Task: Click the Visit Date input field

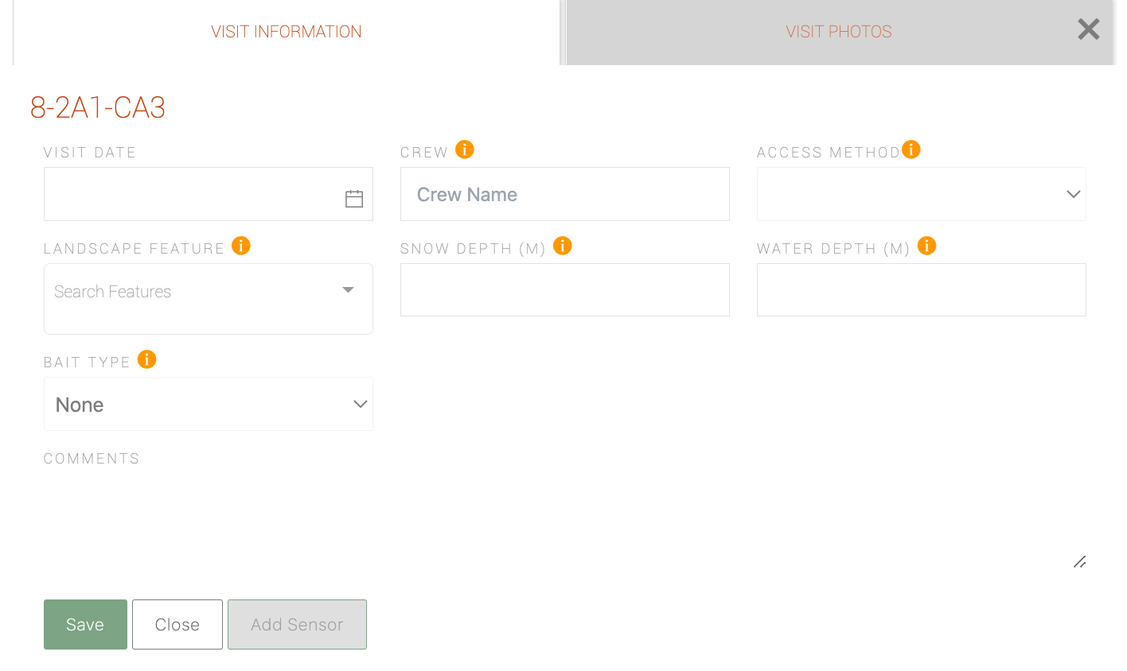Action: pos(209,194)
